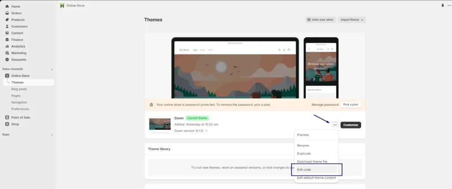Pin the Online Store channel
452x189 pixels.
[442, 5]
